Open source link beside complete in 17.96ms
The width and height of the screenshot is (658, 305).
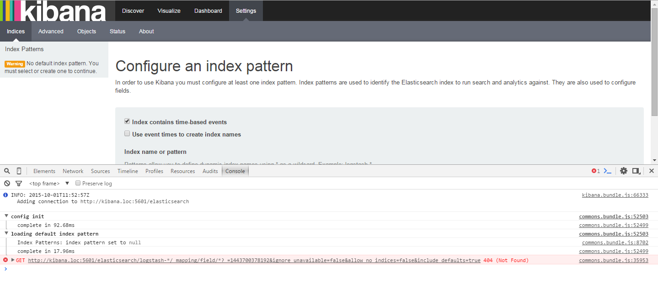pos(614,251)
